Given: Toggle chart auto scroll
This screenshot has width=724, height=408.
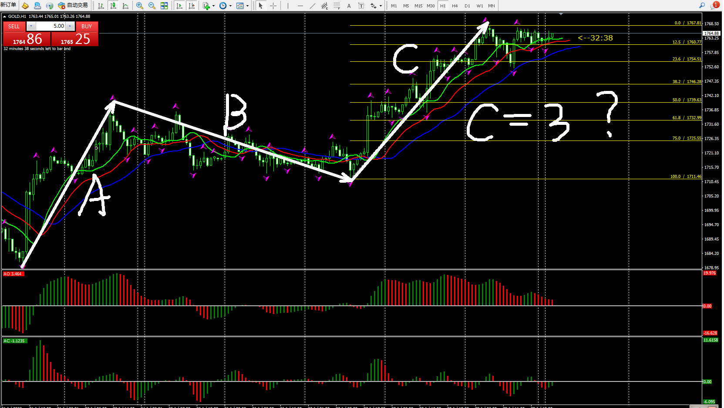Looking at the screenshot, I should point(179,6).
